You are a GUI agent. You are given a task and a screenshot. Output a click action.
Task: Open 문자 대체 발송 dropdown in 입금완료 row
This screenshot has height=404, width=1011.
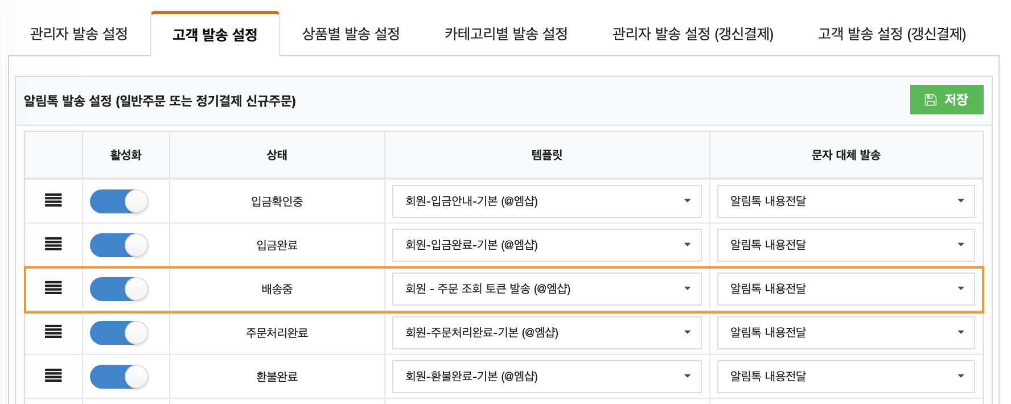click(846, 245)
